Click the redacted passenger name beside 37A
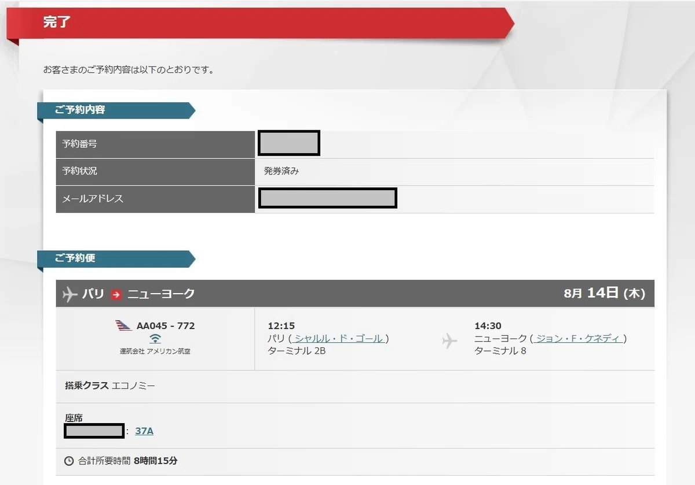Screen dimensions: 695x485 [x=94, y=431]
